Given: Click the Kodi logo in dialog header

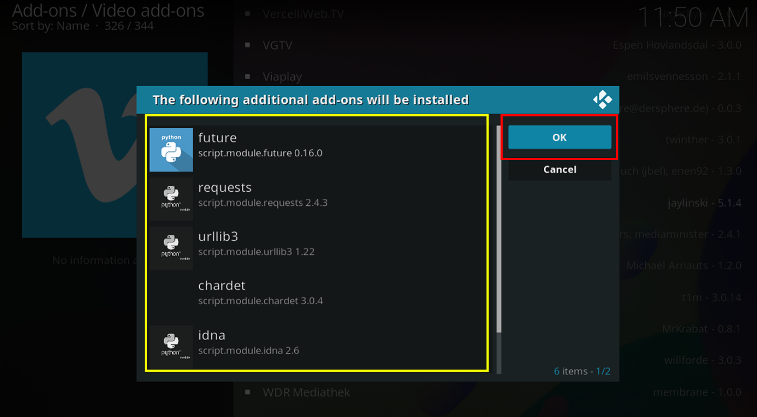Looking at the screenshot, I should coord(602,100).
